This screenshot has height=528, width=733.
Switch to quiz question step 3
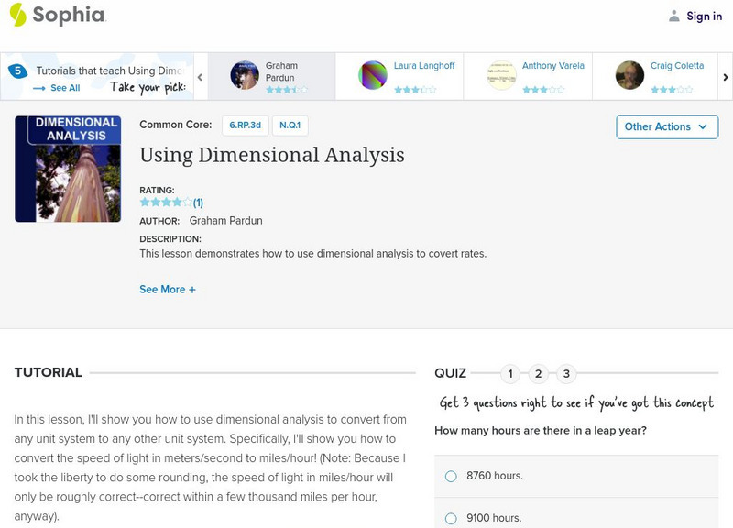(564, 373)
